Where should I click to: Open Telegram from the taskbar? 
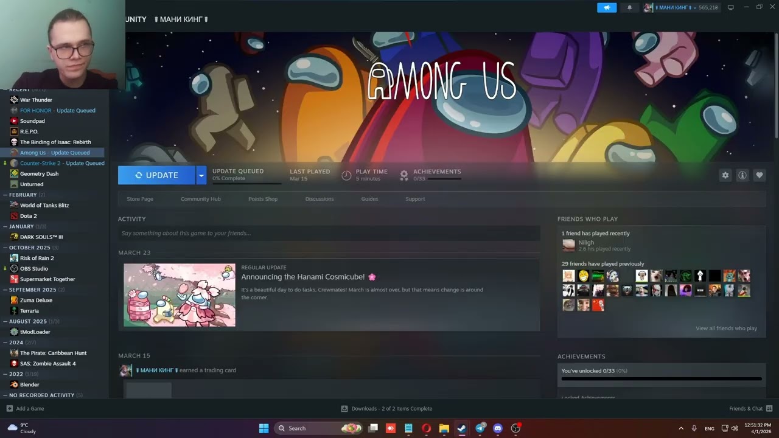point(480,428)
